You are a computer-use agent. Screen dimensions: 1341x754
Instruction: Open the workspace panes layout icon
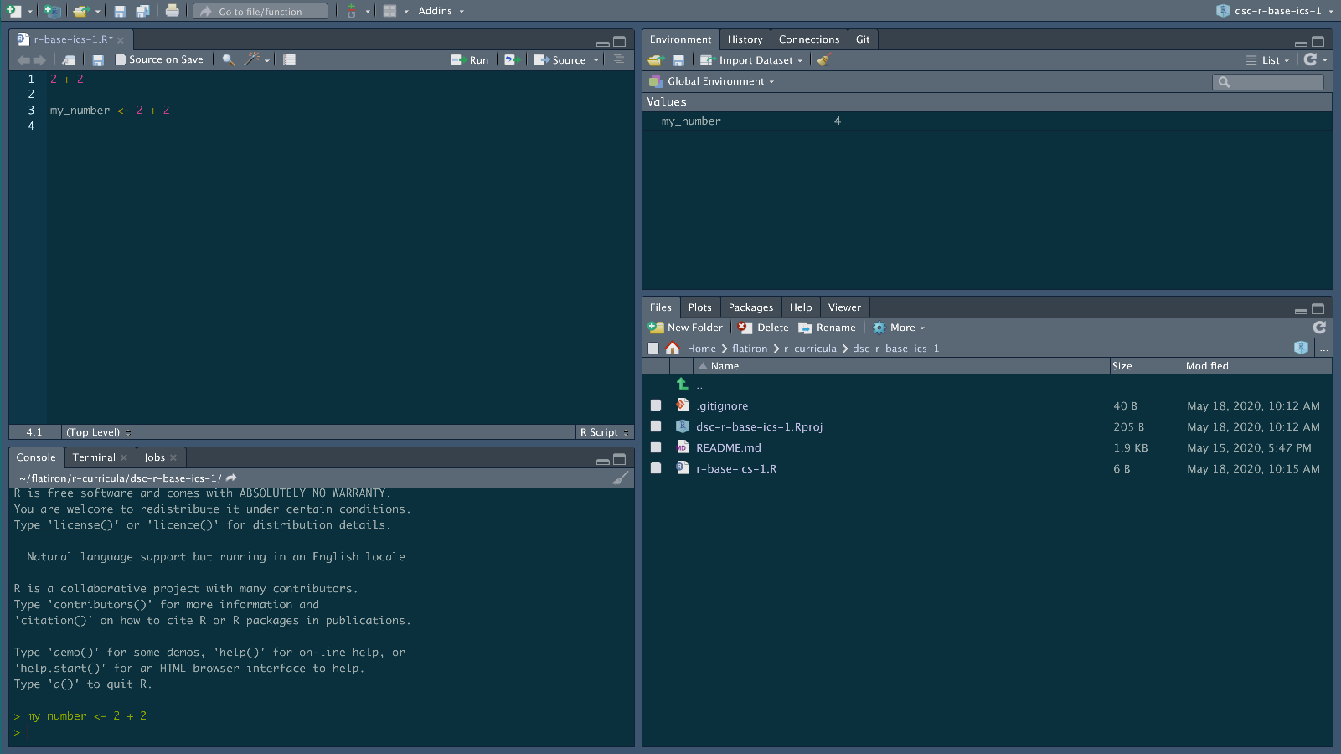coord(389,11)
